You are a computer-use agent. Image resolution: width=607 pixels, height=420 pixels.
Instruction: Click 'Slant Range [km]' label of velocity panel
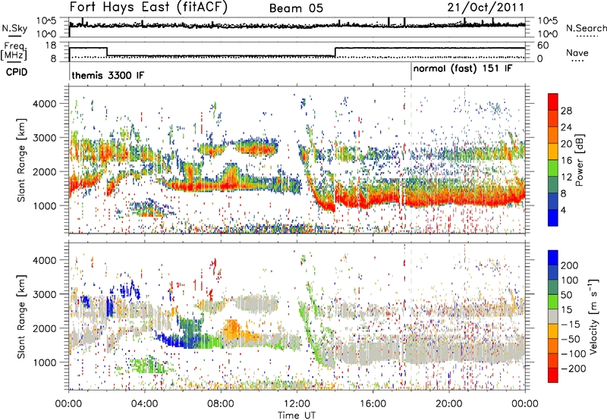22,317
